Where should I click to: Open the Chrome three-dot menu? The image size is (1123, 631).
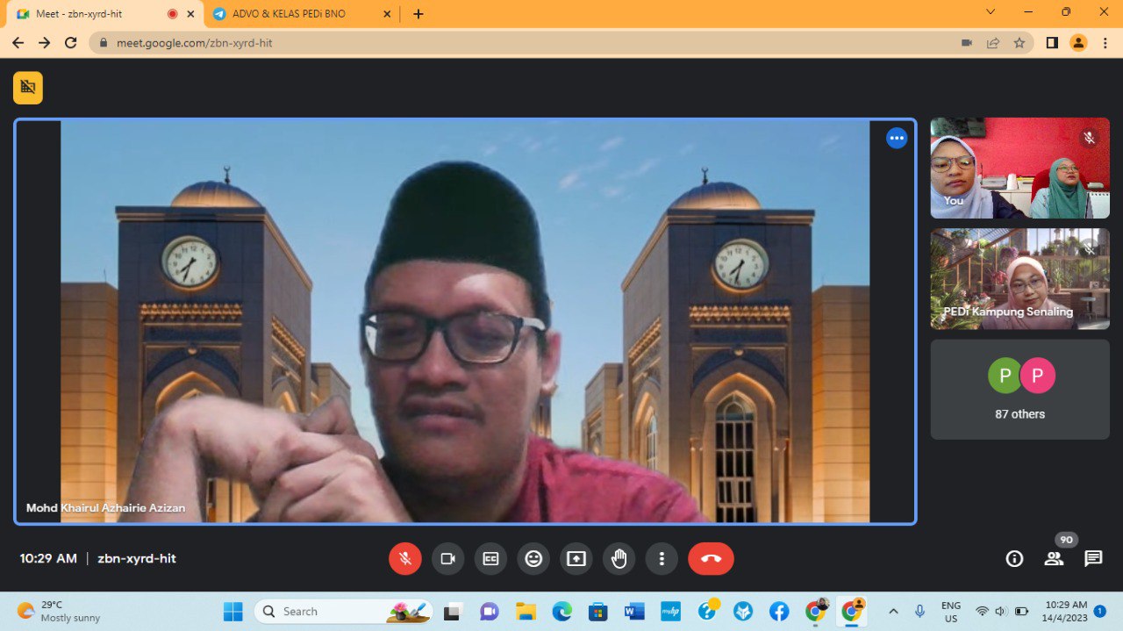click(x=1105, y=42)
